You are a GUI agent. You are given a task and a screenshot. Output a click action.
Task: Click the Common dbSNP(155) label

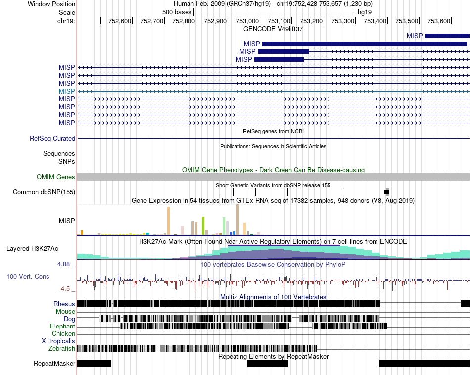coord(44,192)
